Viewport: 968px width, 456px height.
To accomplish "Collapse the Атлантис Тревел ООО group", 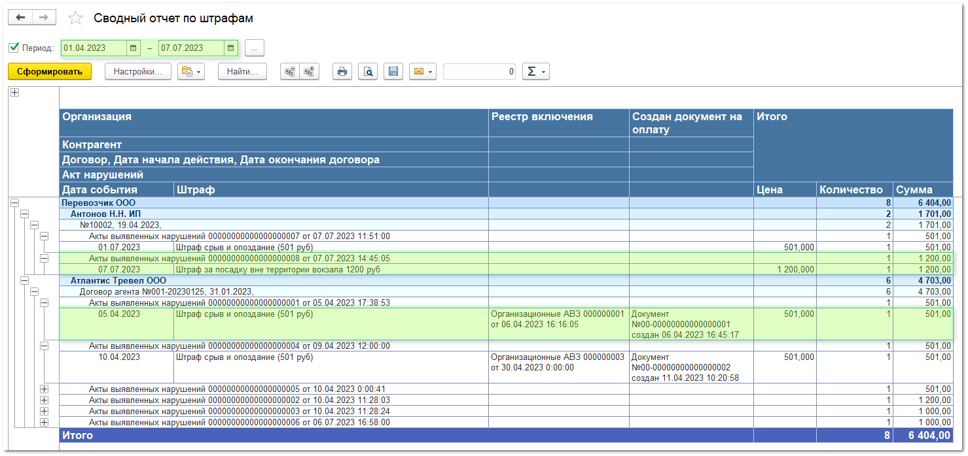I will click(25, 280).
